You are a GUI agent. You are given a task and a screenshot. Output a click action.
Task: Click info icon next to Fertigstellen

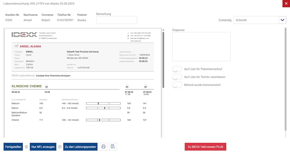27,147
